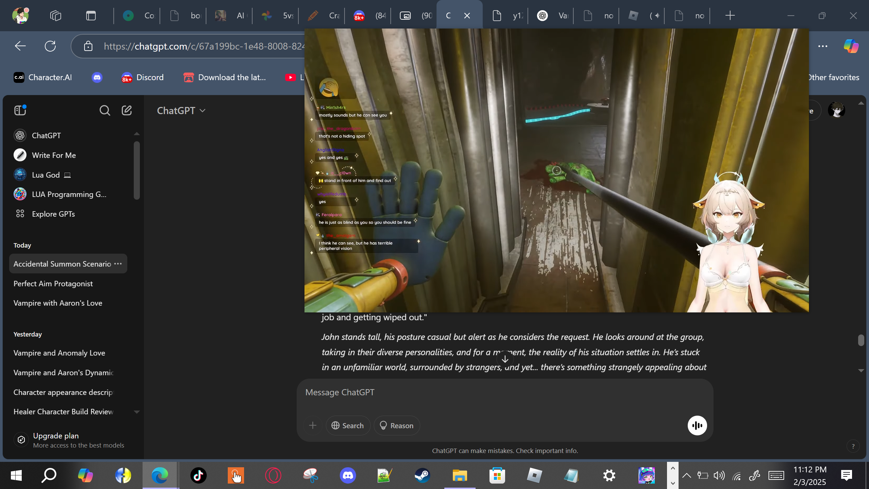Expand the ChatGPT model selector dropdown
Image resolution: width=869 pixels, height=489 pixels.
[x=181, y=110]
